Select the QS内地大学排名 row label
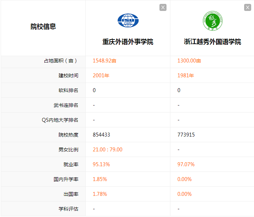 60,120
